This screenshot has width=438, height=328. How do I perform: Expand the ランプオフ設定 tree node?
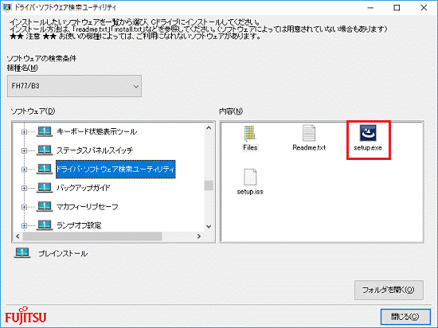pyautogui.click(x=24, y=225)
